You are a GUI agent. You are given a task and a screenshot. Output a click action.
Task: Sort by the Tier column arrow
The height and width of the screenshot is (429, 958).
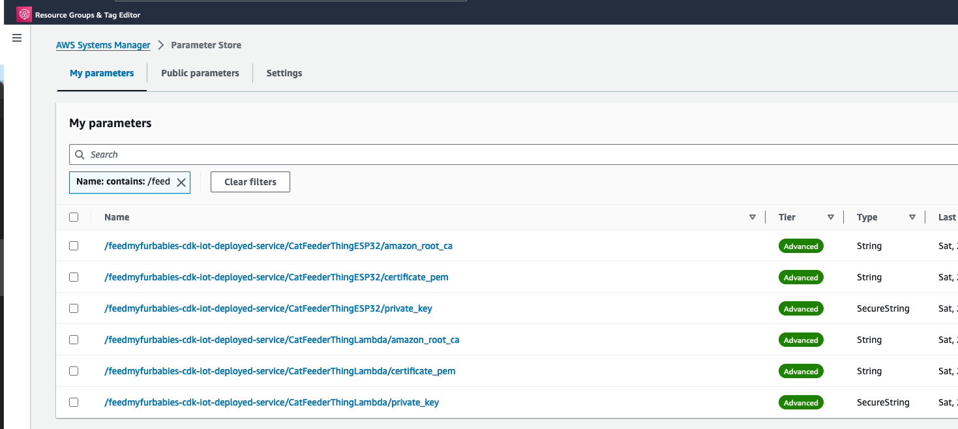point(831,217)
